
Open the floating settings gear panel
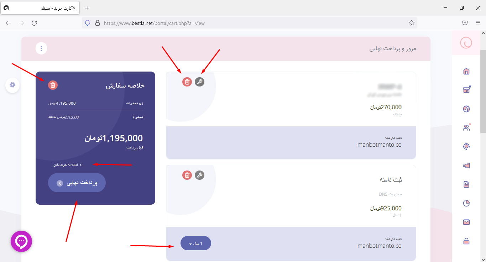[x=12, y=85]
